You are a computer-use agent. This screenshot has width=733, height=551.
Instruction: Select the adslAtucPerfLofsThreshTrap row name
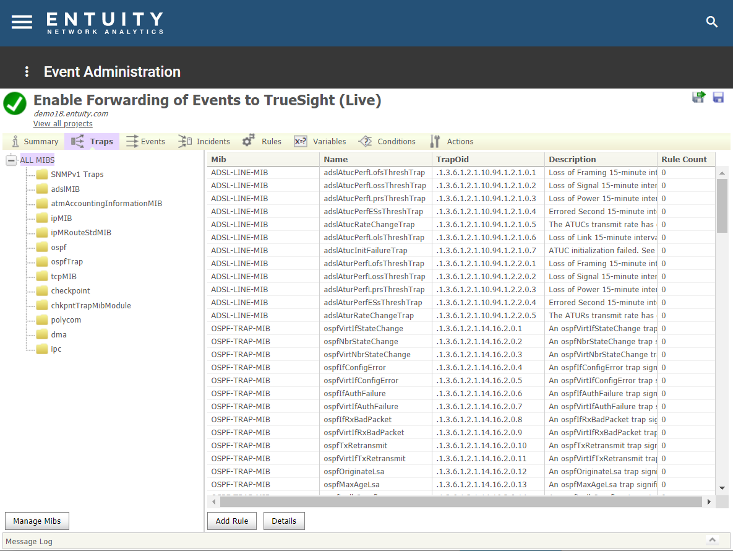pos(374,173)
